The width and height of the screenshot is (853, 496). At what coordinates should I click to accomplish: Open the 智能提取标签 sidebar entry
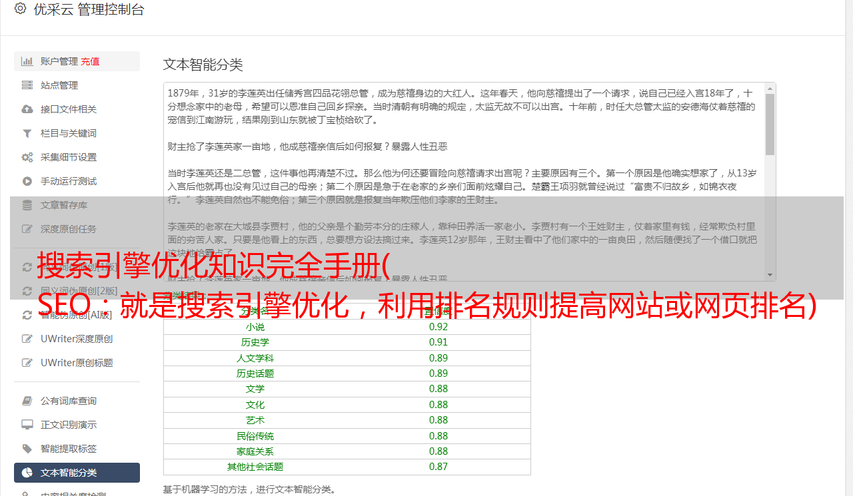point(77,449)
